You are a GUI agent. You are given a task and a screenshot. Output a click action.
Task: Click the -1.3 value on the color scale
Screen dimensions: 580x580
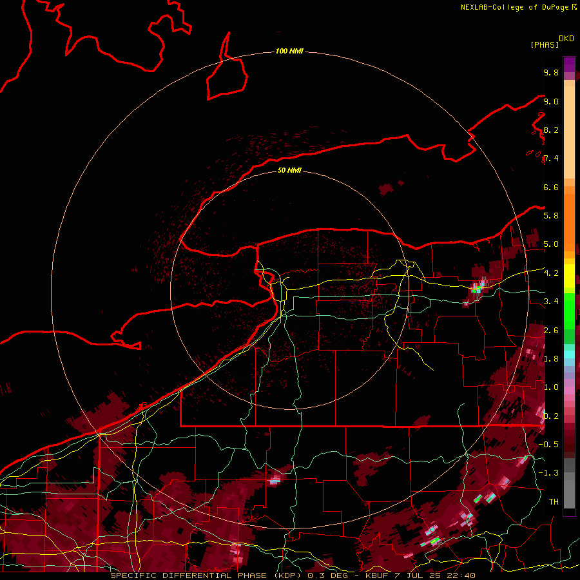click(x=548, y=473)
